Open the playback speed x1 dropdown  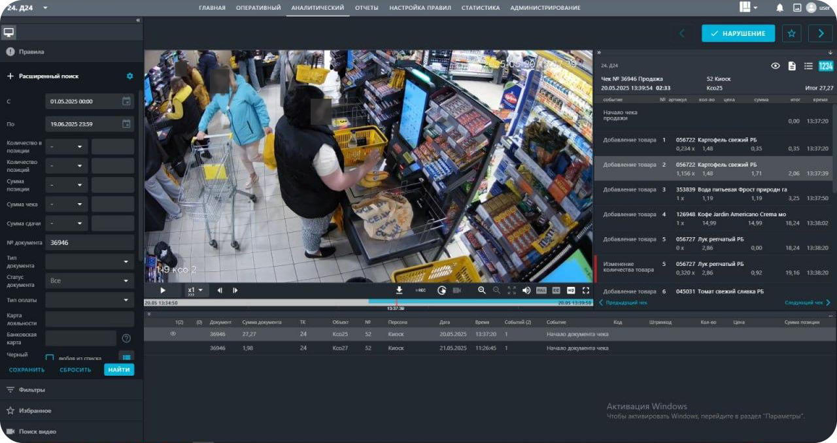pos(195,290)
